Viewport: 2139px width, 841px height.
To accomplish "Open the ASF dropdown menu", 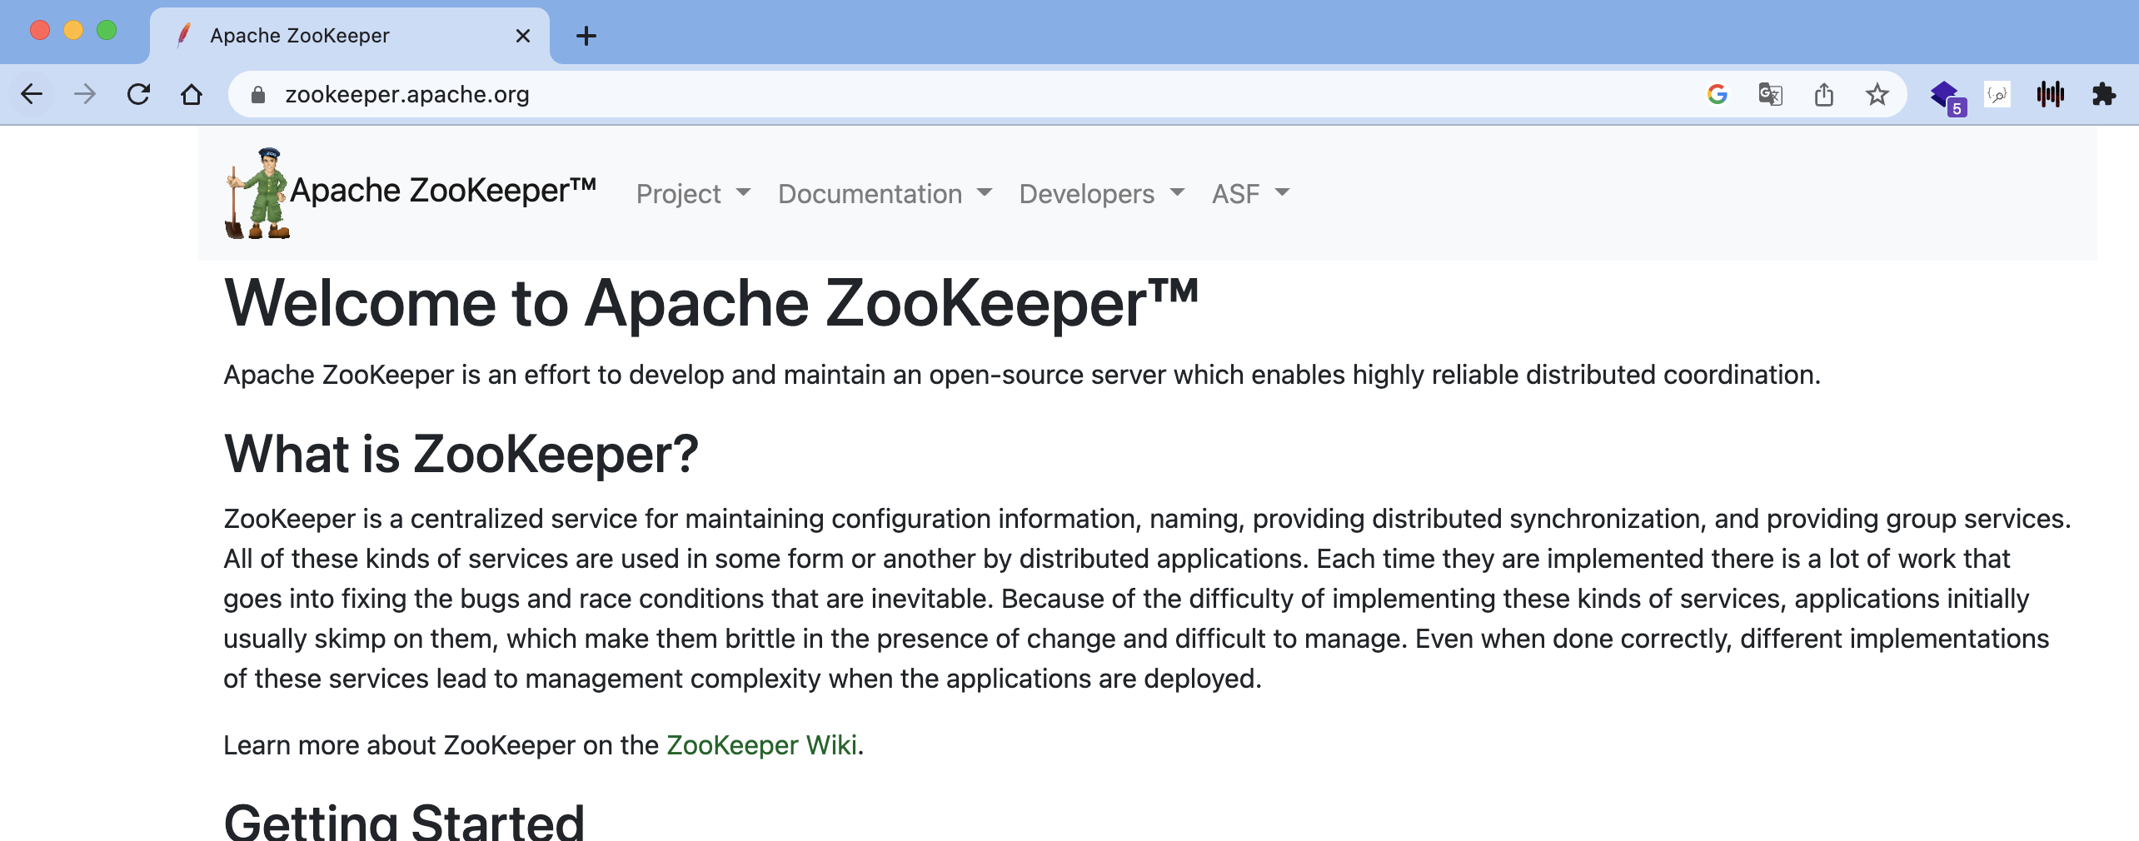I will pyautogui.click(x=1250, y=194).
